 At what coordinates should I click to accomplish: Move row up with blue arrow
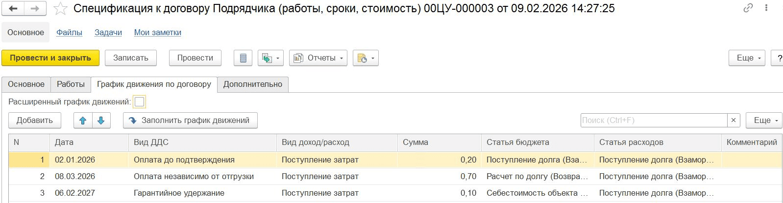(x=83, y=121)
